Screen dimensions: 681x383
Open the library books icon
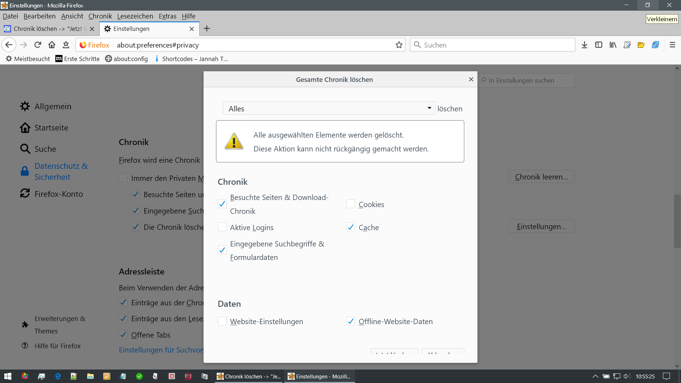pyautogui.click(x=613, y=45)
